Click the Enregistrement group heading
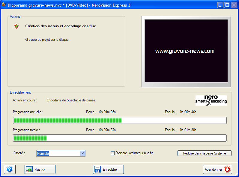The width and height of the screenshot is (239, 177). (20, 92)
